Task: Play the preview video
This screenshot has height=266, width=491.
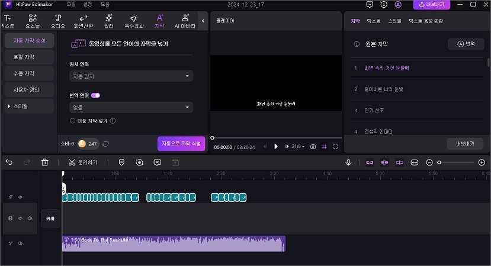Action: point(276,146)
